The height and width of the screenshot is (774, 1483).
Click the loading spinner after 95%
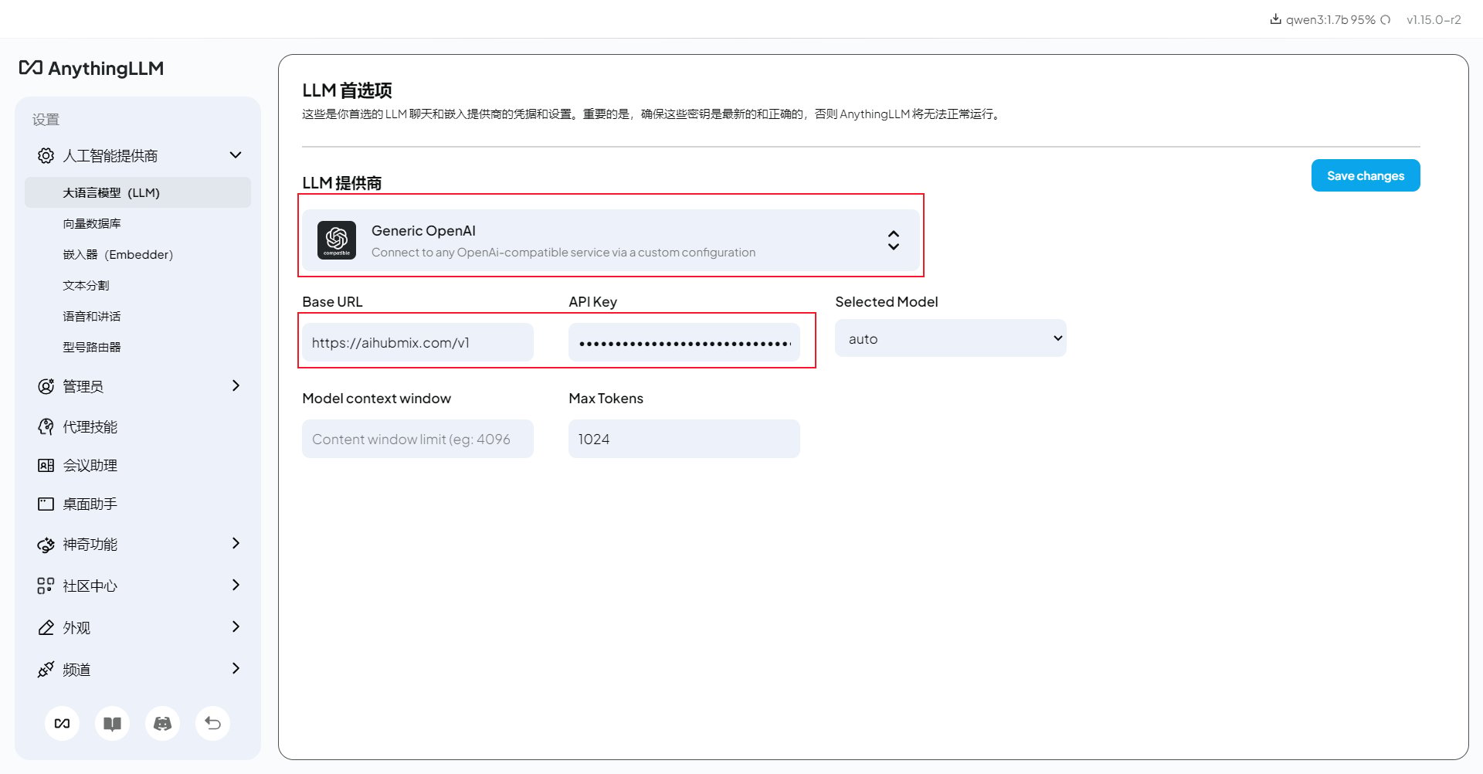1386,20
